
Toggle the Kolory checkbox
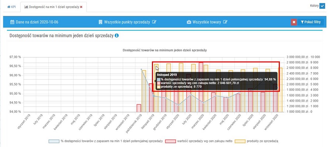click(x=322, y=6)
